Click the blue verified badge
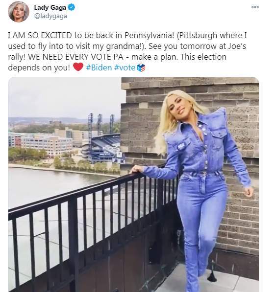Image resolution: width=276 pixels, height=292 pixels. (71, 7)
